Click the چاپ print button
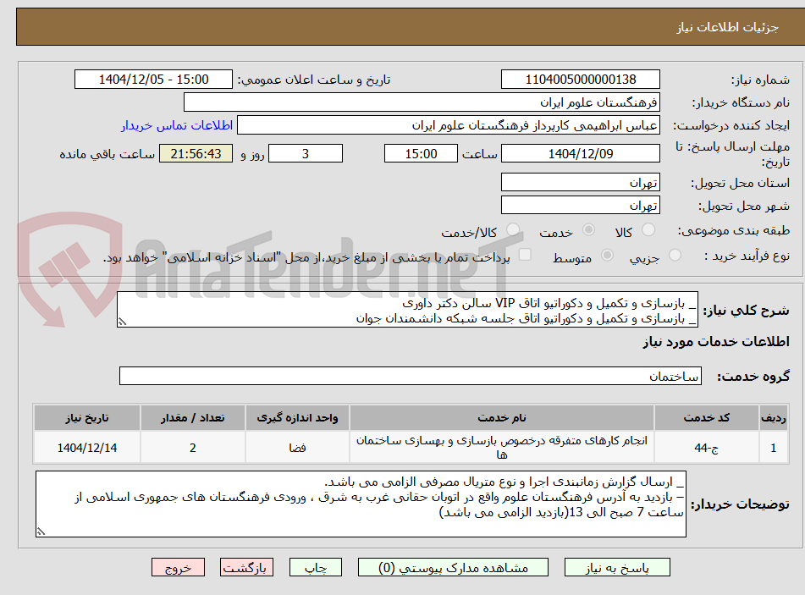This screenshot has height=595, width=805. (x=316, y=567)
